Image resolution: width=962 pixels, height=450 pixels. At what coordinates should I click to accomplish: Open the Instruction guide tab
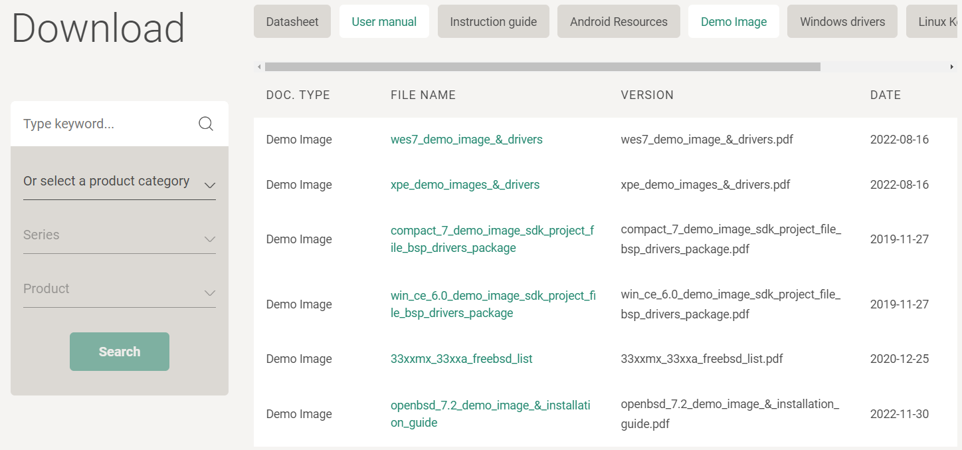click(494, 22)
